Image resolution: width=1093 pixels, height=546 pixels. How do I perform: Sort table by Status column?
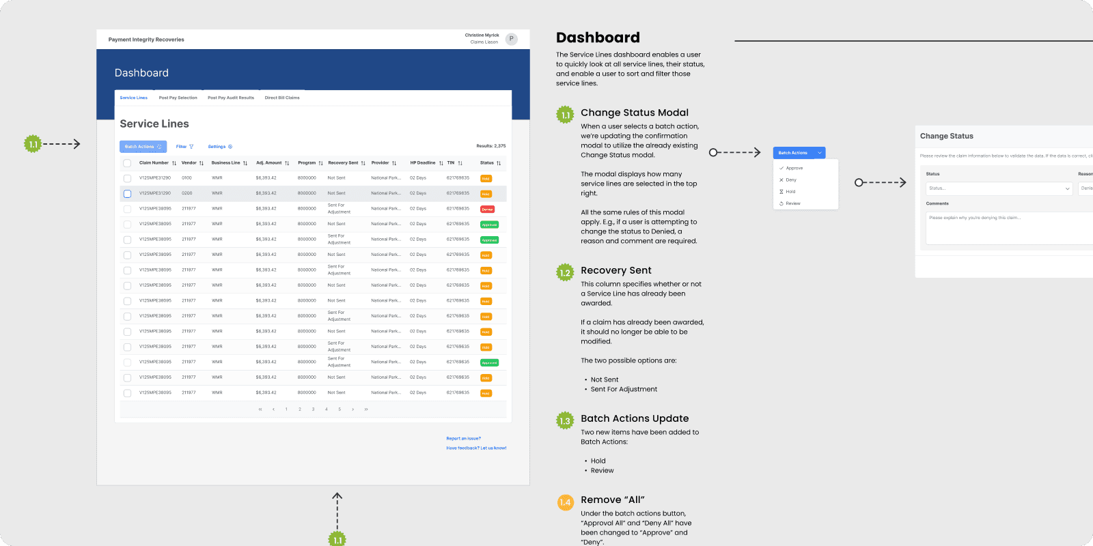tap(499, 163)
